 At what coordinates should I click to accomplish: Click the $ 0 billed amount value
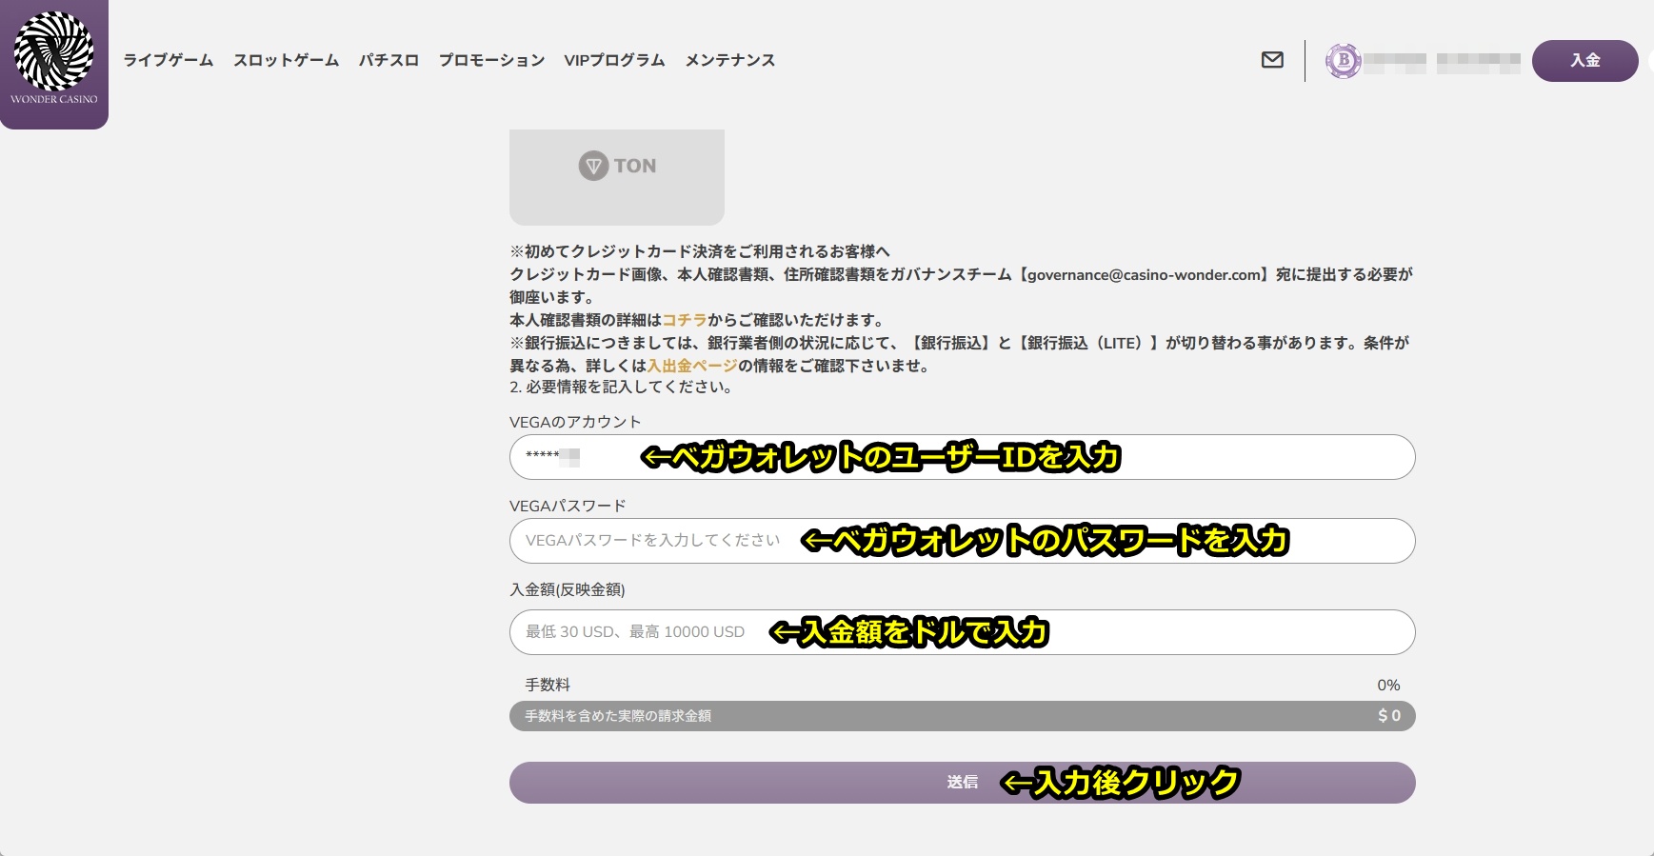click(x=1389, y=716)
